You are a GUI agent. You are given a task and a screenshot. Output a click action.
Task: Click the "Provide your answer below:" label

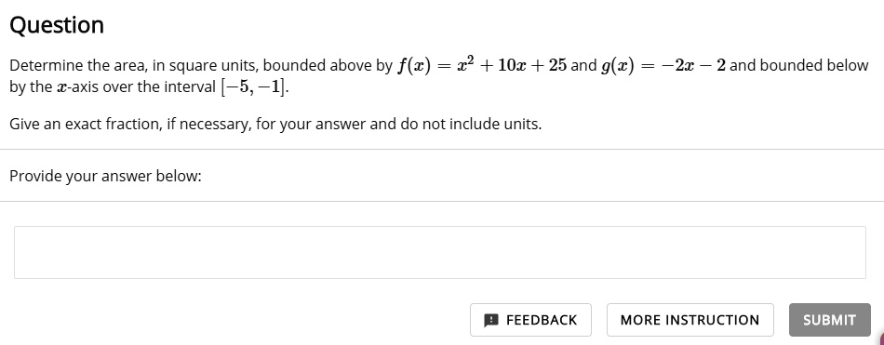pyautogui.click(x=105, y=177)
